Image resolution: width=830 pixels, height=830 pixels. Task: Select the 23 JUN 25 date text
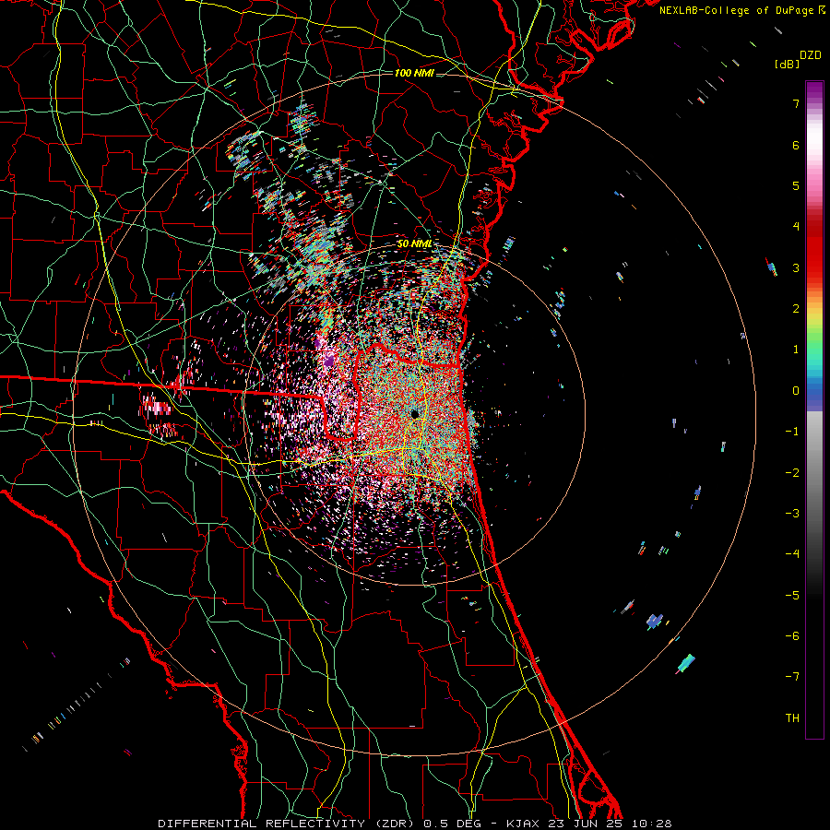(584, 824)
